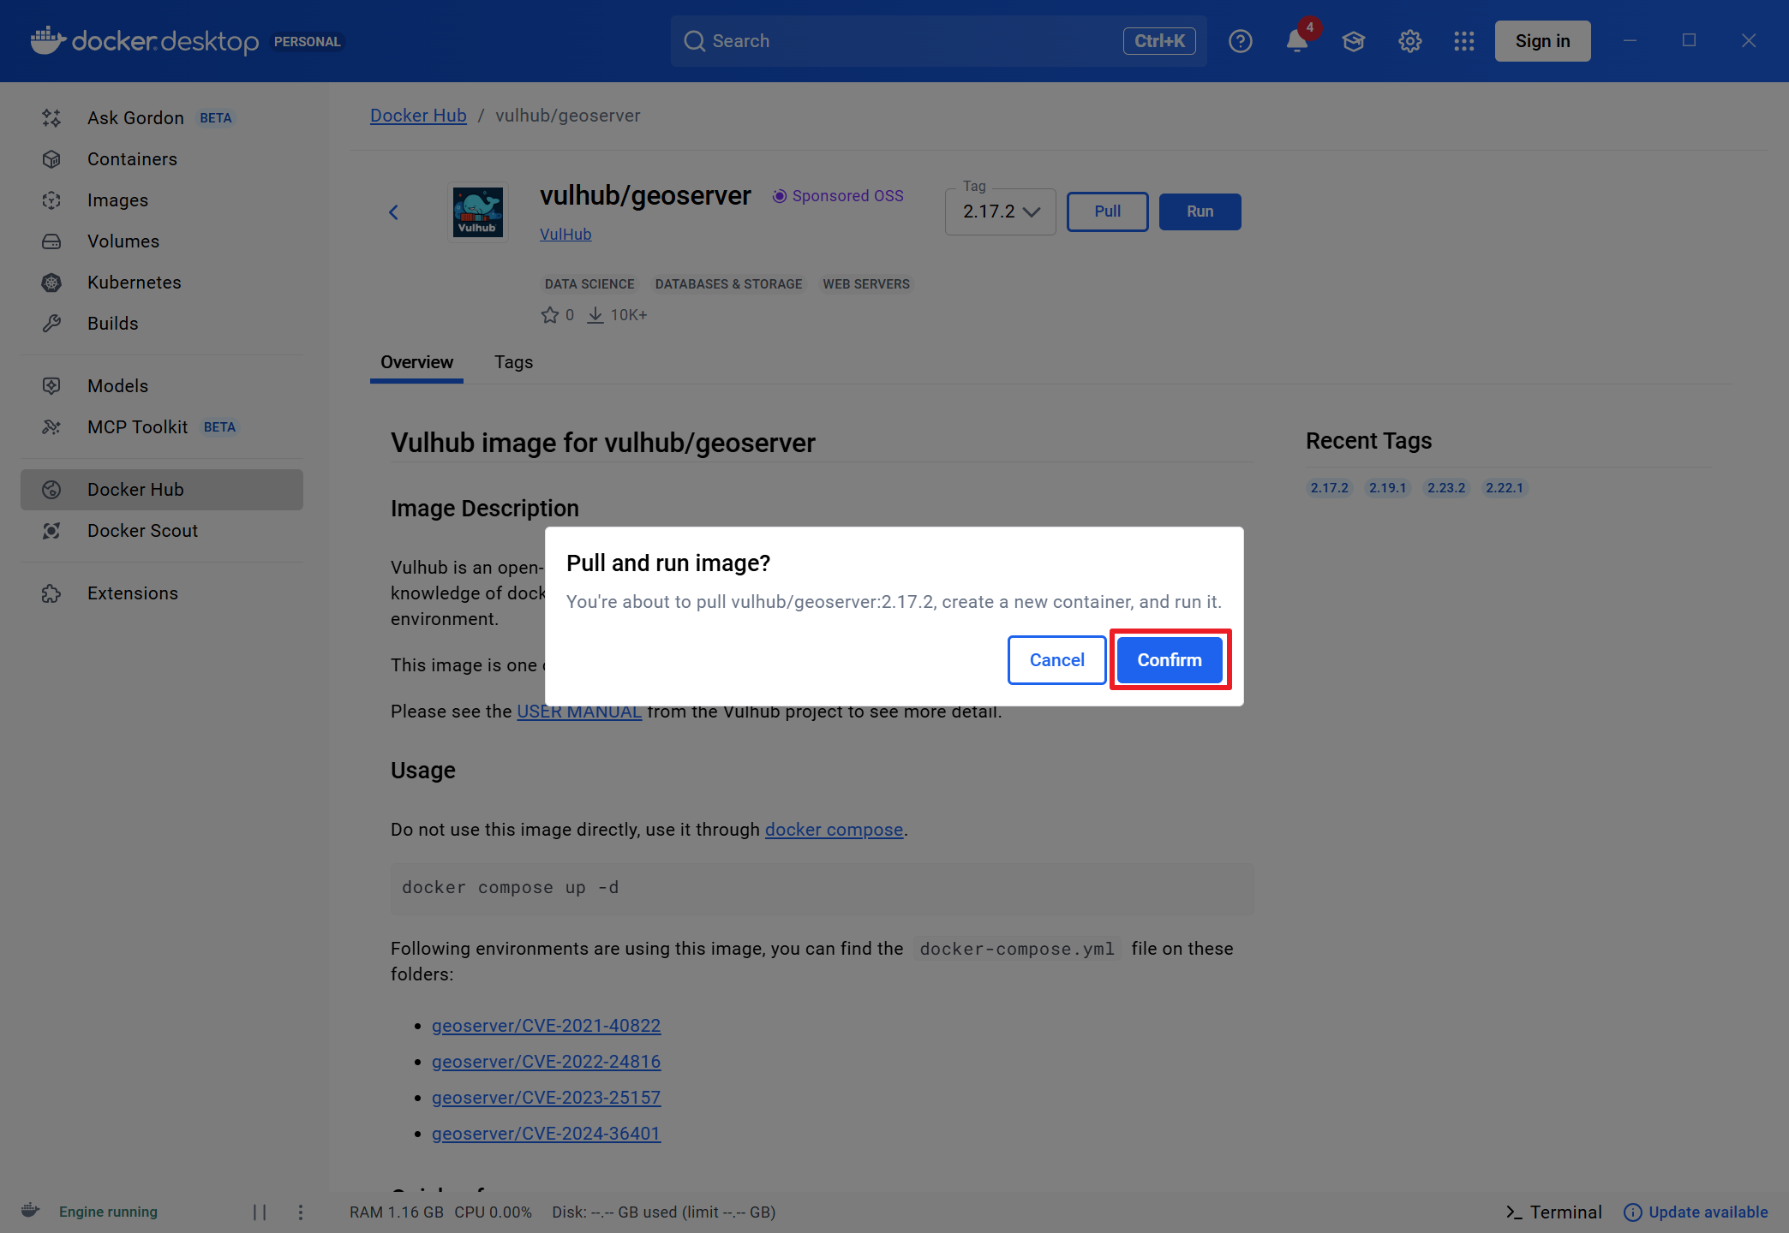Click into the Search field
Image resolution: width=1789 pixels, height=1233 pixels.
(x=908, y=41)
